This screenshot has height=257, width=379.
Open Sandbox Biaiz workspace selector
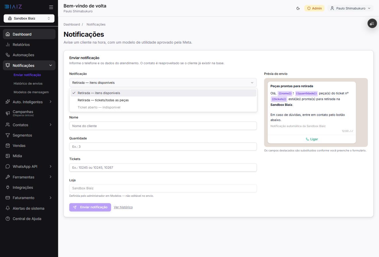click(29, 18)
